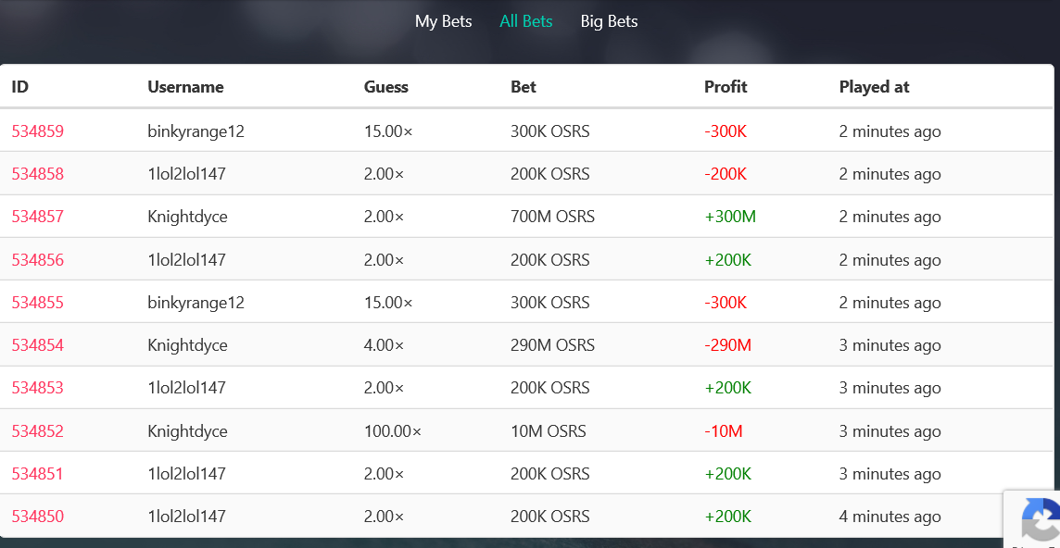Viewport: 1060px width, 548px height.
Task: Open the Big Bets tab
Action: pyautogui.click(x=609, y=21)
